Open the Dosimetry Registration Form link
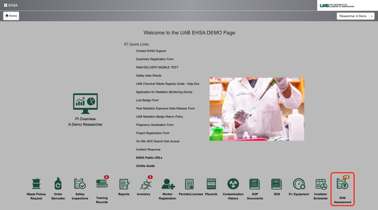378x210 pixels. point(155,59)
